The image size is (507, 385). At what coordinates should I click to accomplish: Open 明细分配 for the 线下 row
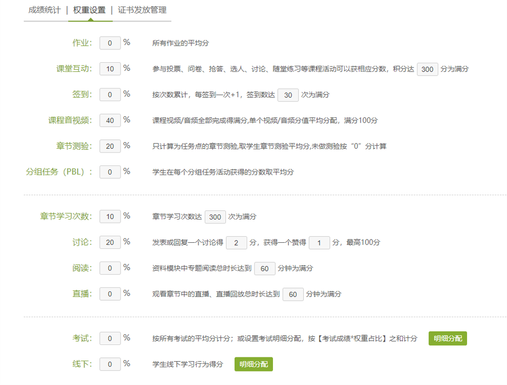point(253,364)
